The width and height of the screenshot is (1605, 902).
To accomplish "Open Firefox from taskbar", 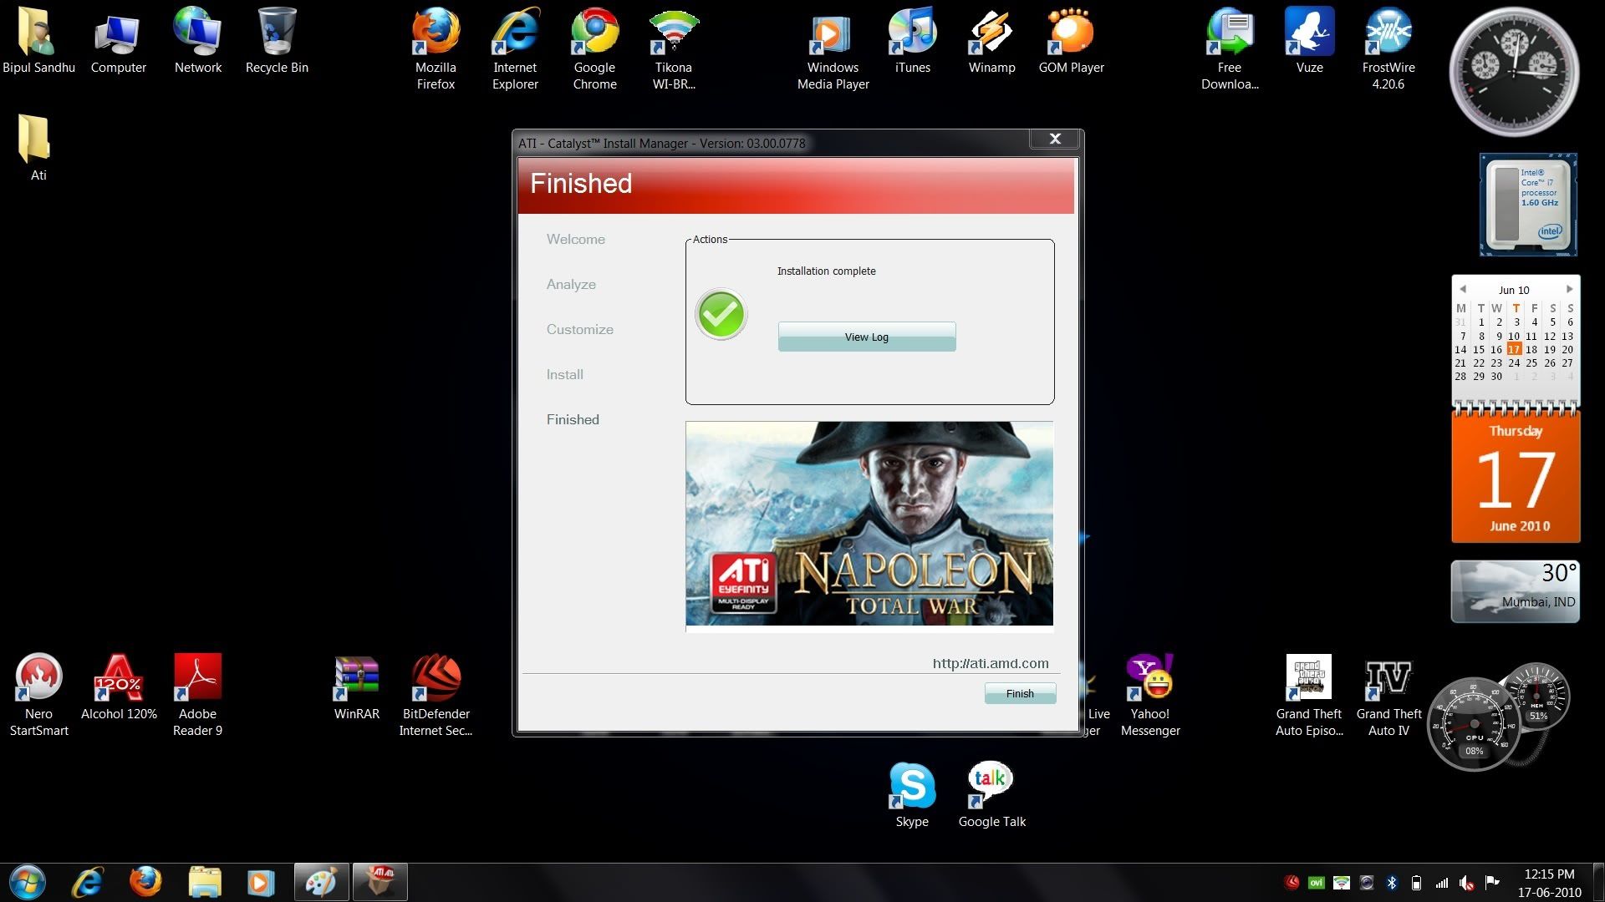I will pyautogui.click(x=145, y=882).
